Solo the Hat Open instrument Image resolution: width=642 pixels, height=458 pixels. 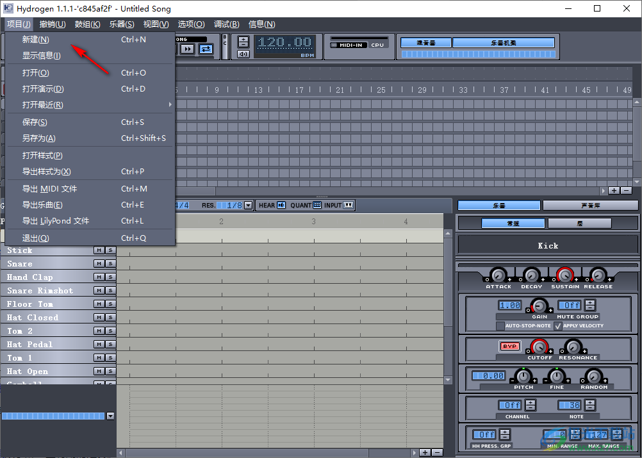(x=110, y=372)
